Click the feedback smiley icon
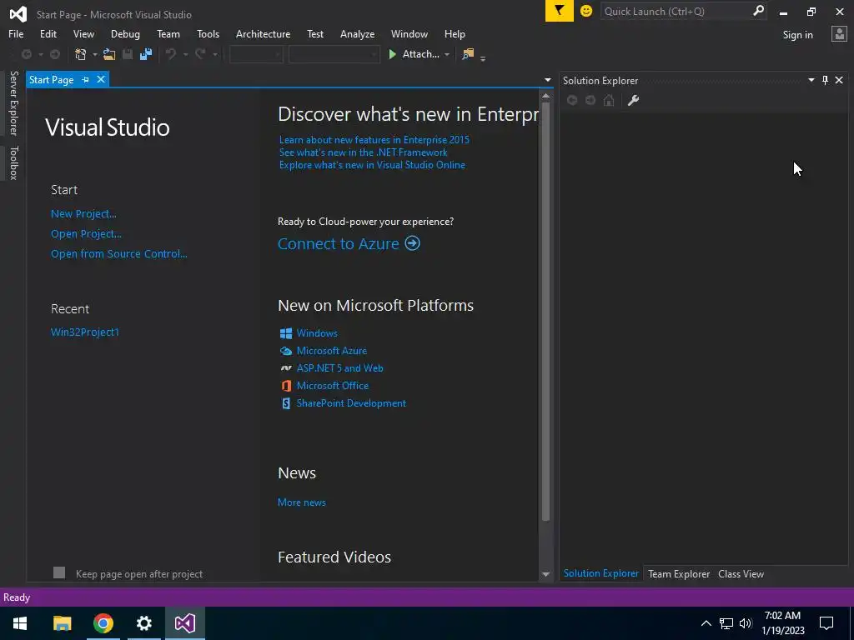 coord(586,11)
